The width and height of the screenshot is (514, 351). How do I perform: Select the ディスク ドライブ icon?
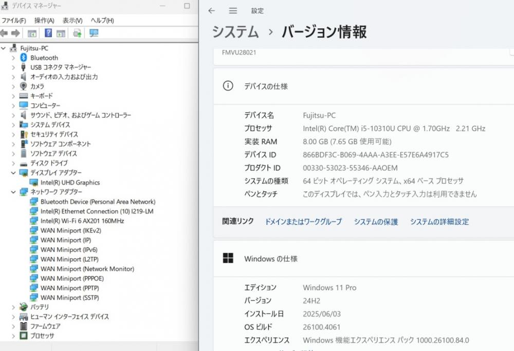24,164
